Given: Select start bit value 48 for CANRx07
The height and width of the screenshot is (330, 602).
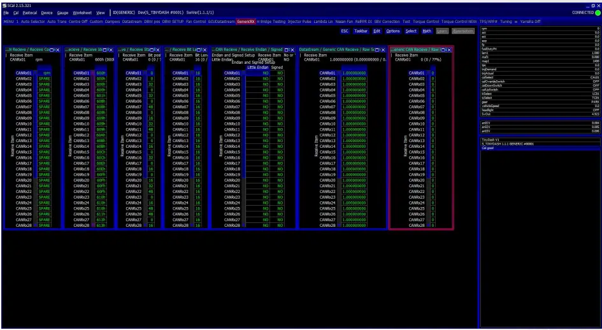Looking at the screenshot, I should pos(150,107).
